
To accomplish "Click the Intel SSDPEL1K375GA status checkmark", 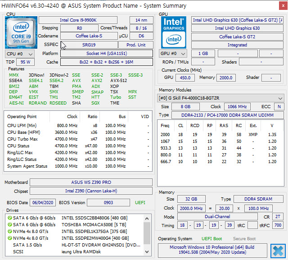I will (9, 231).
